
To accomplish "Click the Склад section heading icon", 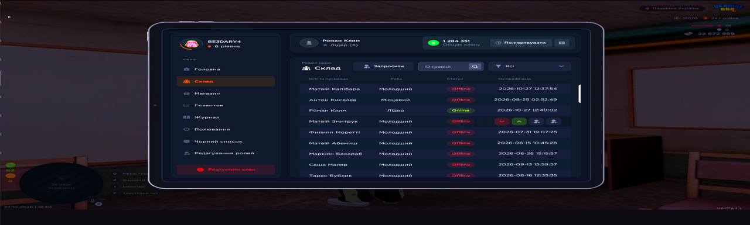I will tap(306, 68).
